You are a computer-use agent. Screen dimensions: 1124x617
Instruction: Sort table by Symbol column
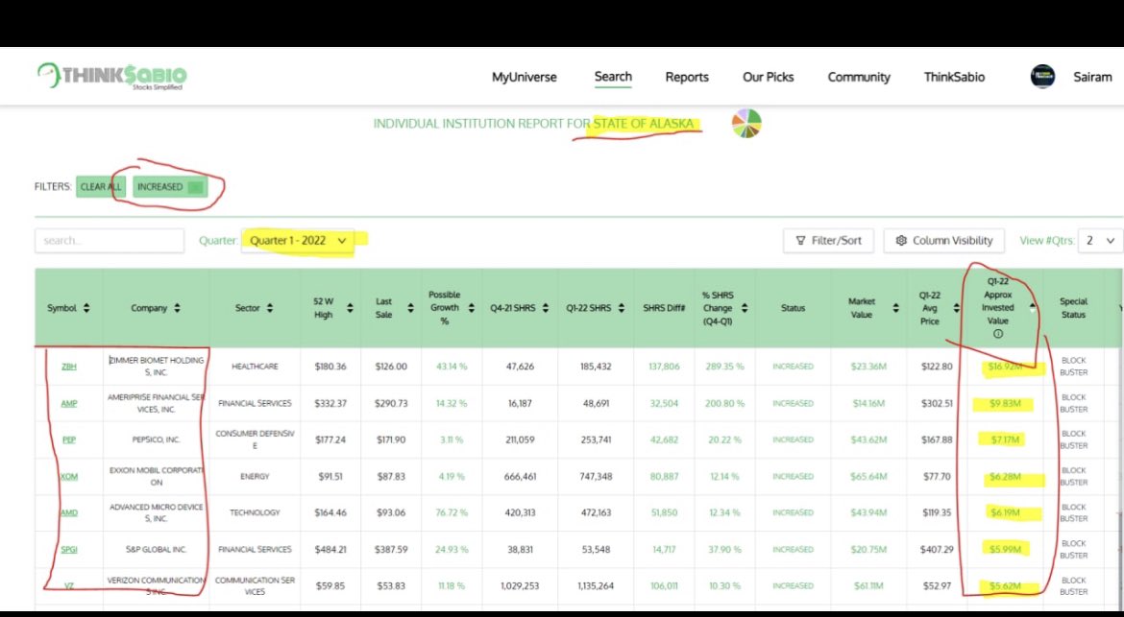pos(86,308)
